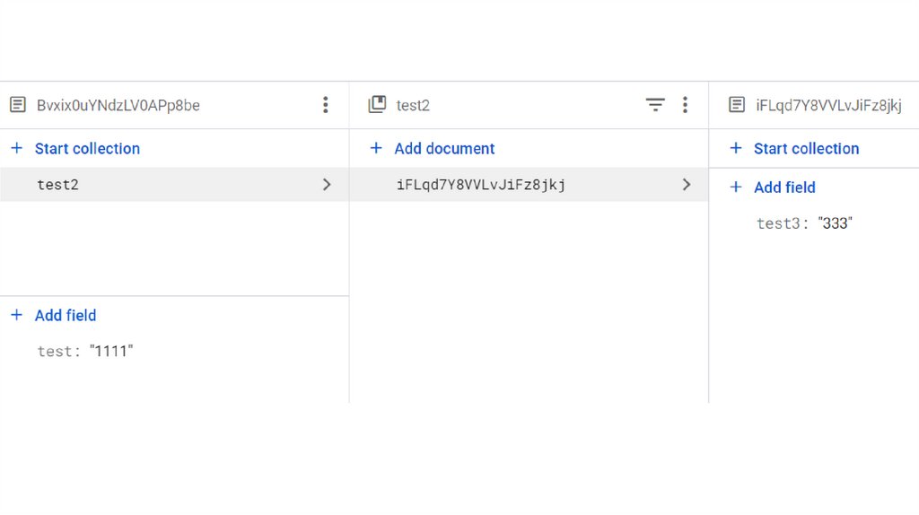
Task: Open the filter list for test2 collection
Action: pos(656,105)
